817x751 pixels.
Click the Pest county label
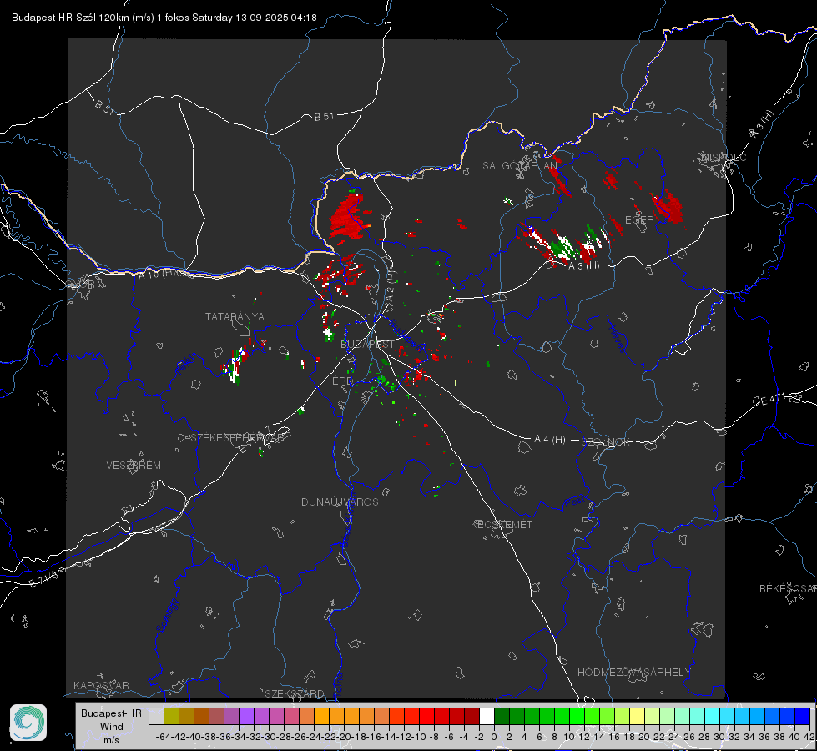[573, 502]
